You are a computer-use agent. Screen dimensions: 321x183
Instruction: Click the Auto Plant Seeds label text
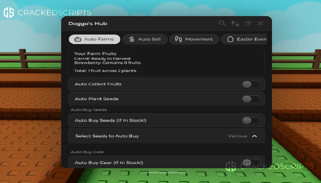(x=96, y=99)
